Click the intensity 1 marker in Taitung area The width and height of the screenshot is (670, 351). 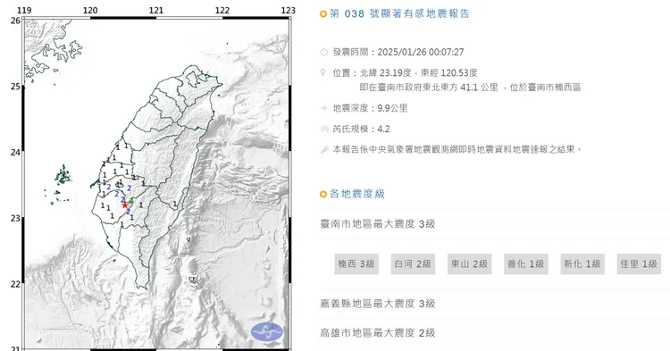coord(175,204)
